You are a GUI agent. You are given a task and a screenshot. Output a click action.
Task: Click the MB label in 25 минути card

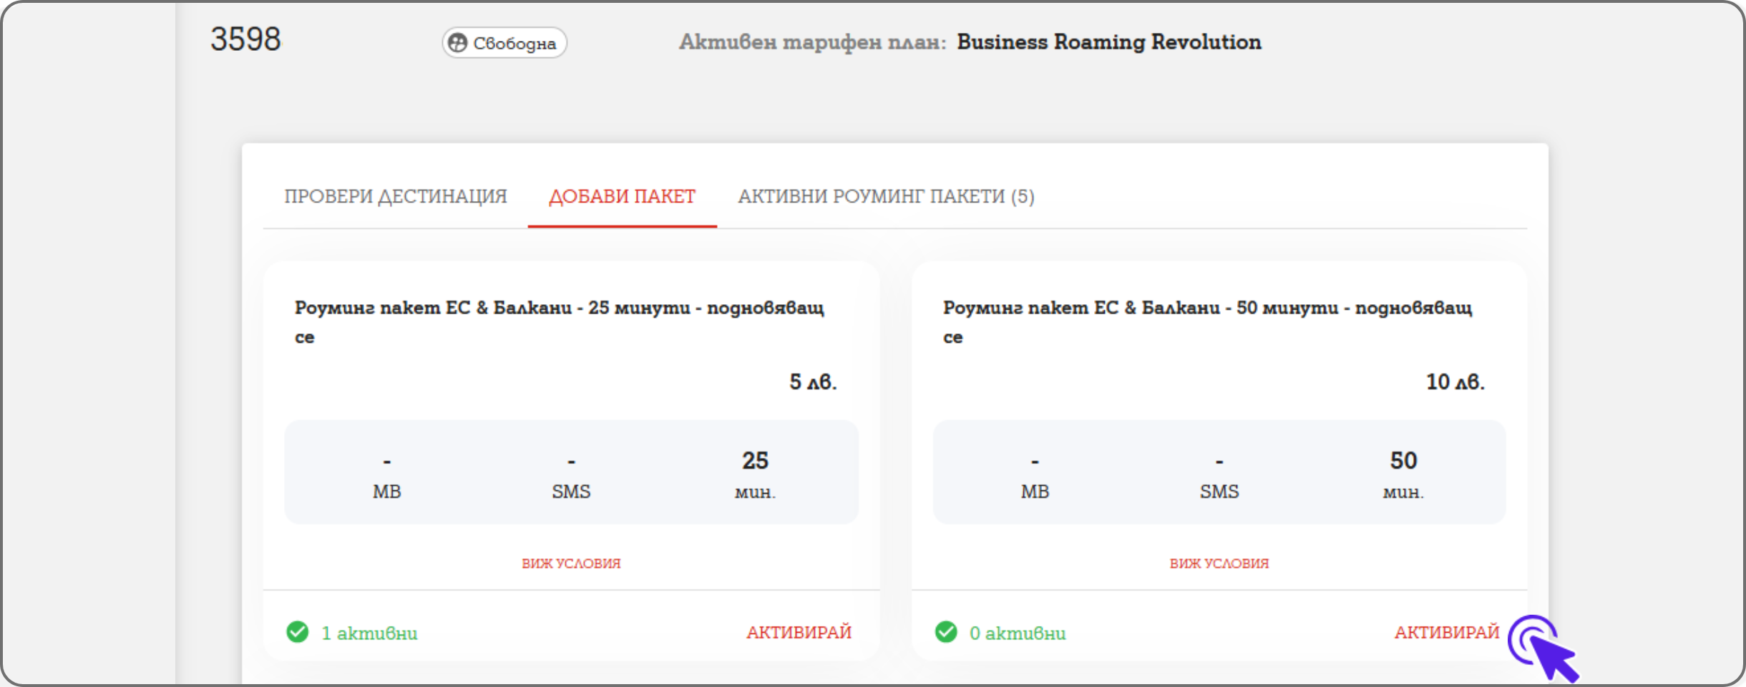tap(387, 492)
